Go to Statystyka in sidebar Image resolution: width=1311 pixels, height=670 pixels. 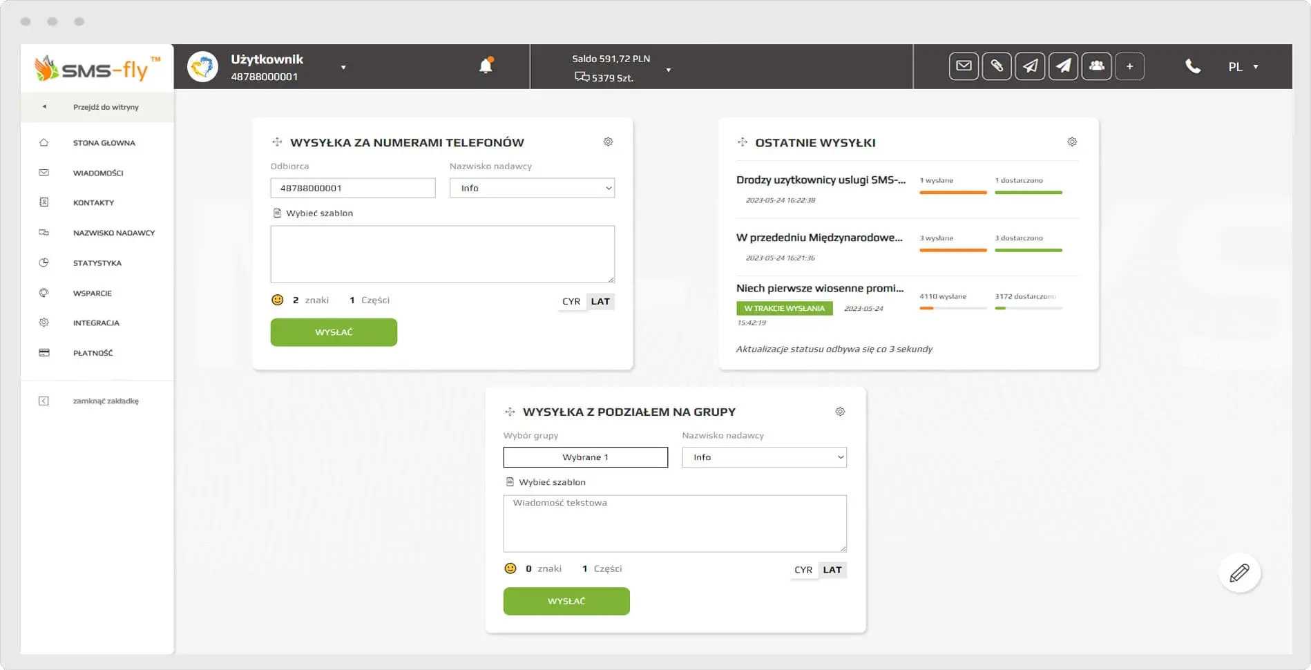click(x=97, y=263)
